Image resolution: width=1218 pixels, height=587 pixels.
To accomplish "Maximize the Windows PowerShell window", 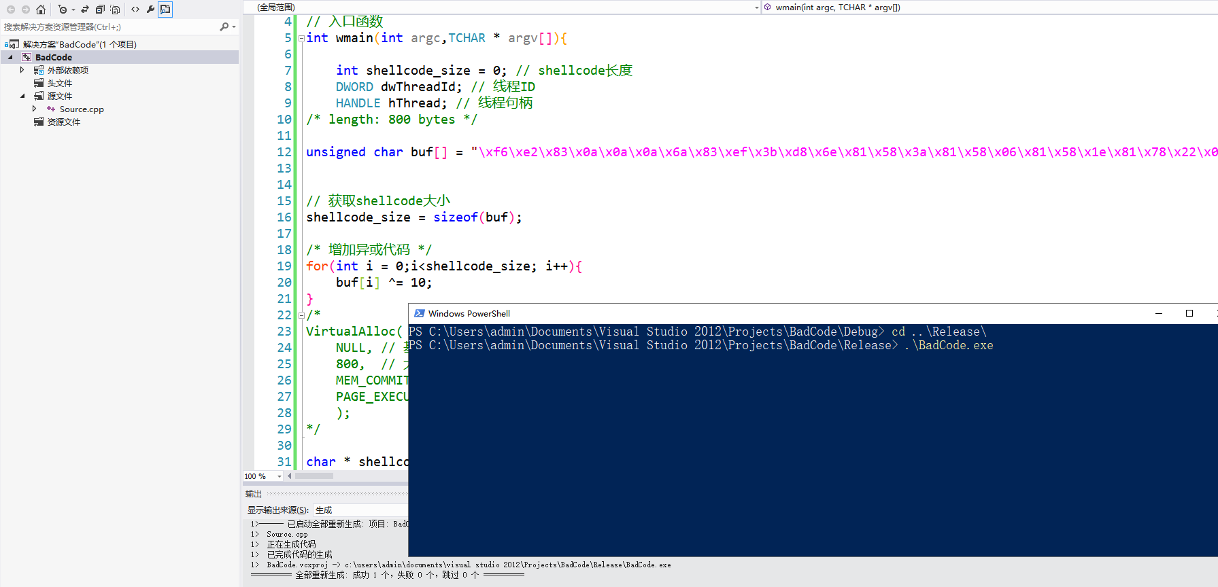I will click(x=1189, y=313).
